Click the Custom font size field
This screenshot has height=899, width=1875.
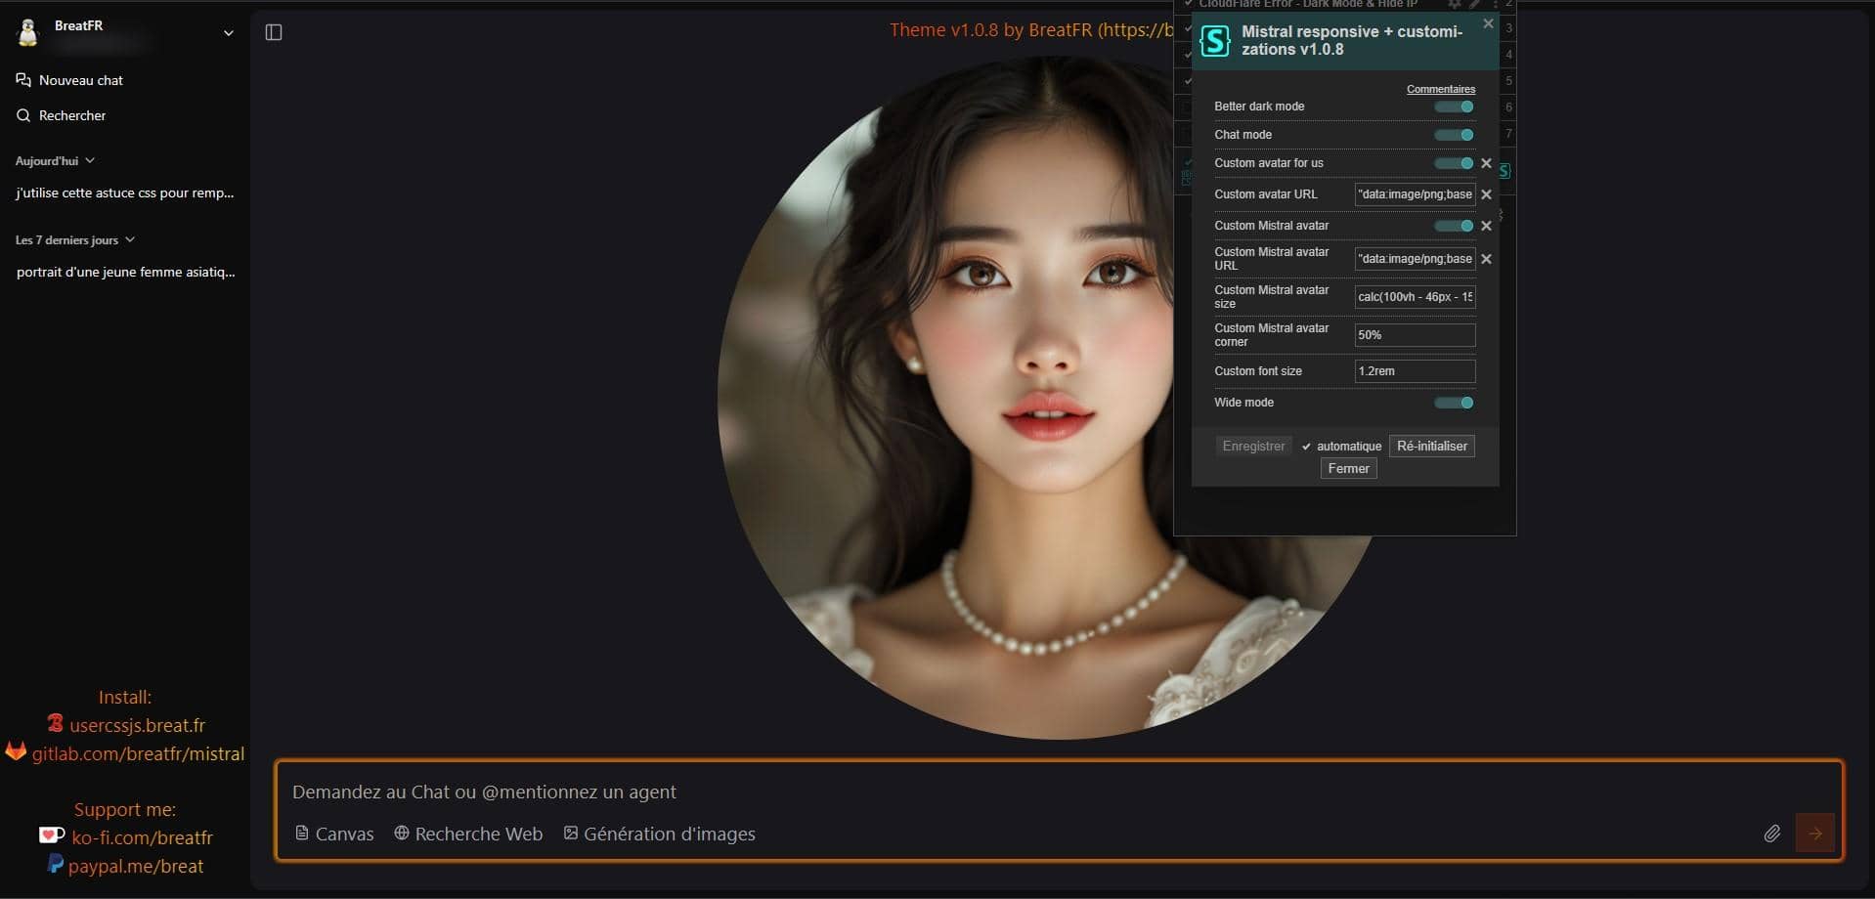[x=1415, y=371]
